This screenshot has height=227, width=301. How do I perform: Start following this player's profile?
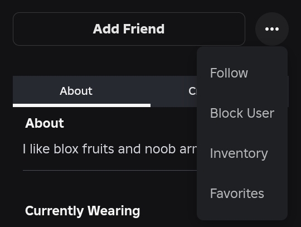pos(242,73)
